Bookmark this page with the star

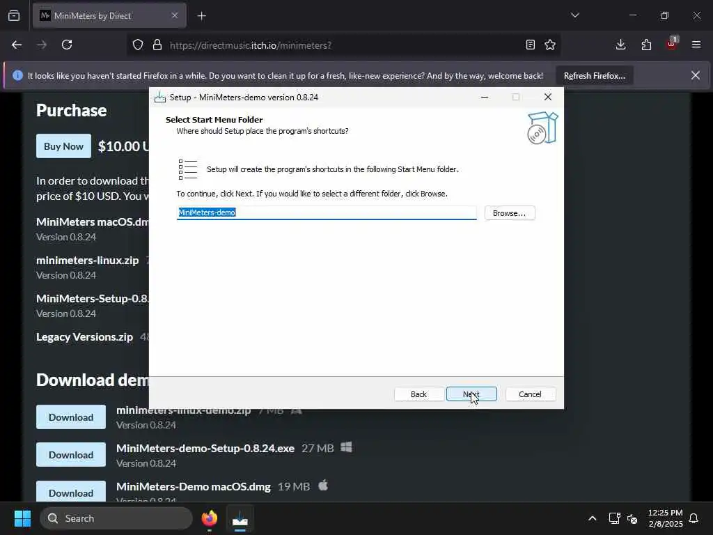550,45
